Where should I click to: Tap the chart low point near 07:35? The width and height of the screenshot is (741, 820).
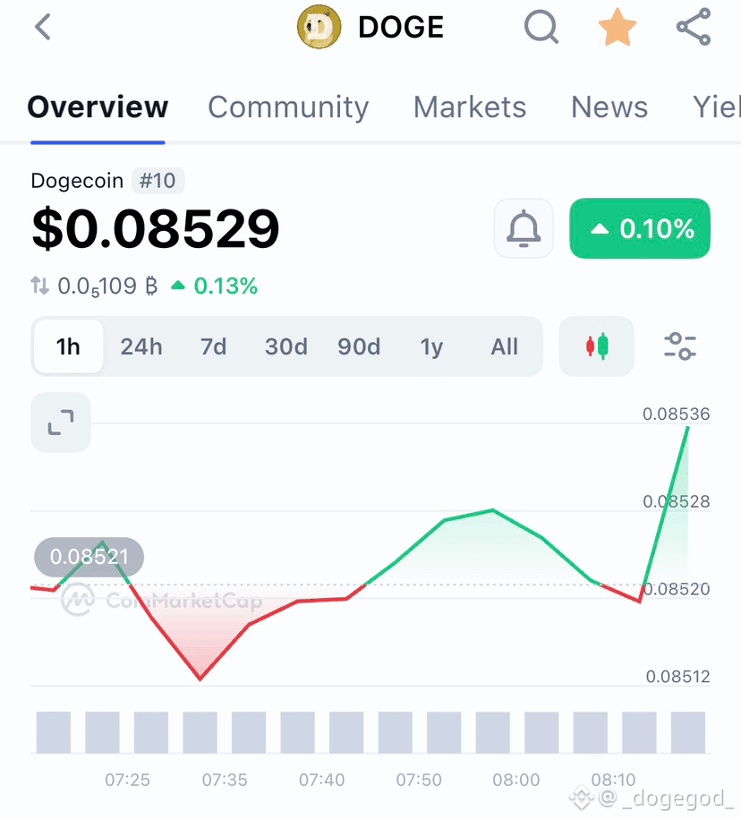point(200,679)
